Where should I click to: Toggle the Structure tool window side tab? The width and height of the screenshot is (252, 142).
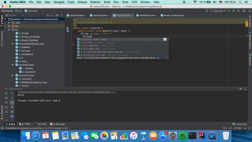(x=2, y=39)
